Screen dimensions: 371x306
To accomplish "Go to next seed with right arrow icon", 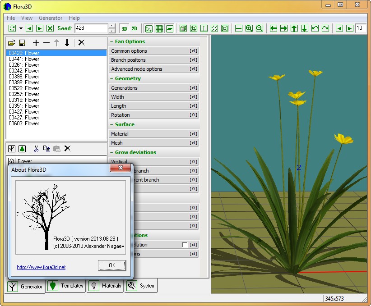I will (40, 28).
